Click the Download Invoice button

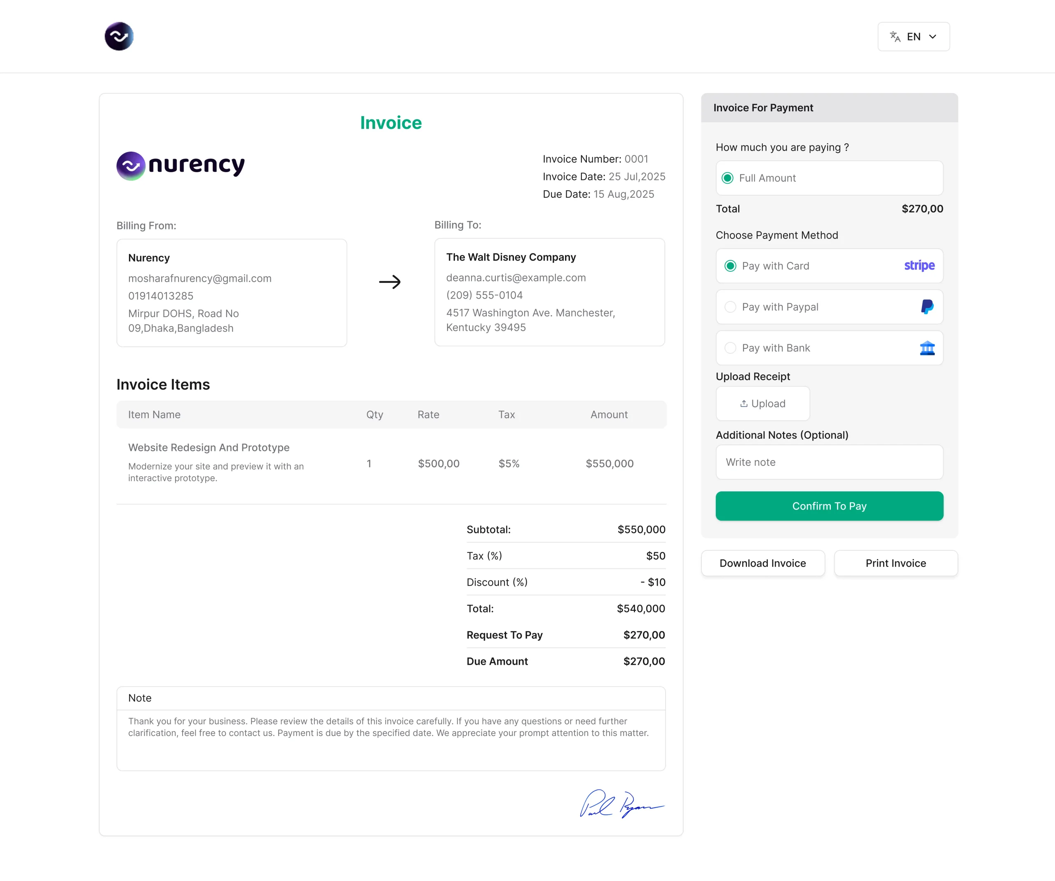tap(762, 563)
